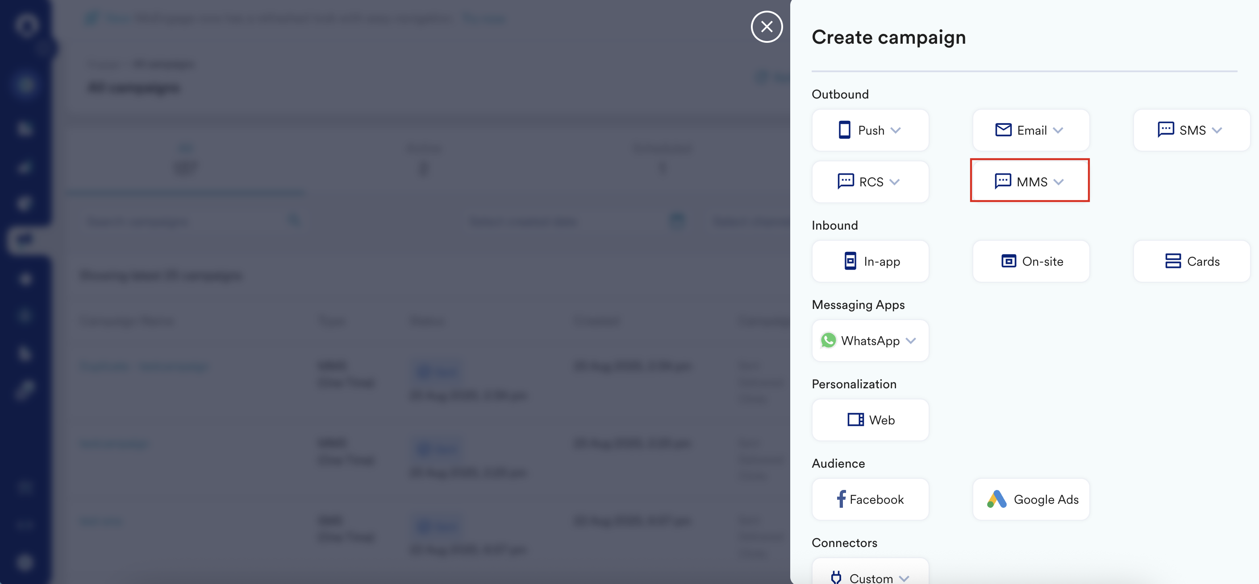Viewport: 1259px width, 584px height.
Task: Expand the Push campaign dropdown chevron
Action: (896, 130)
